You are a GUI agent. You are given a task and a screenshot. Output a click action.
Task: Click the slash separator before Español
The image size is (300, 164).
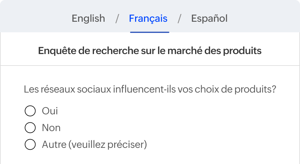click(180, 19)
